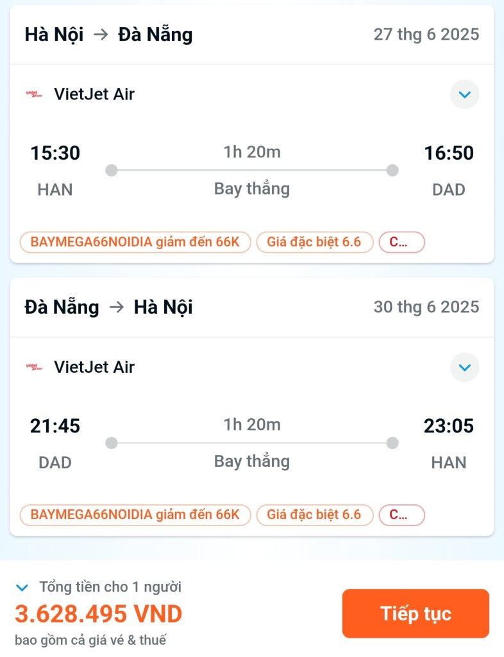Expand outbound VietJet Air flight details chevron

(465, 94)
